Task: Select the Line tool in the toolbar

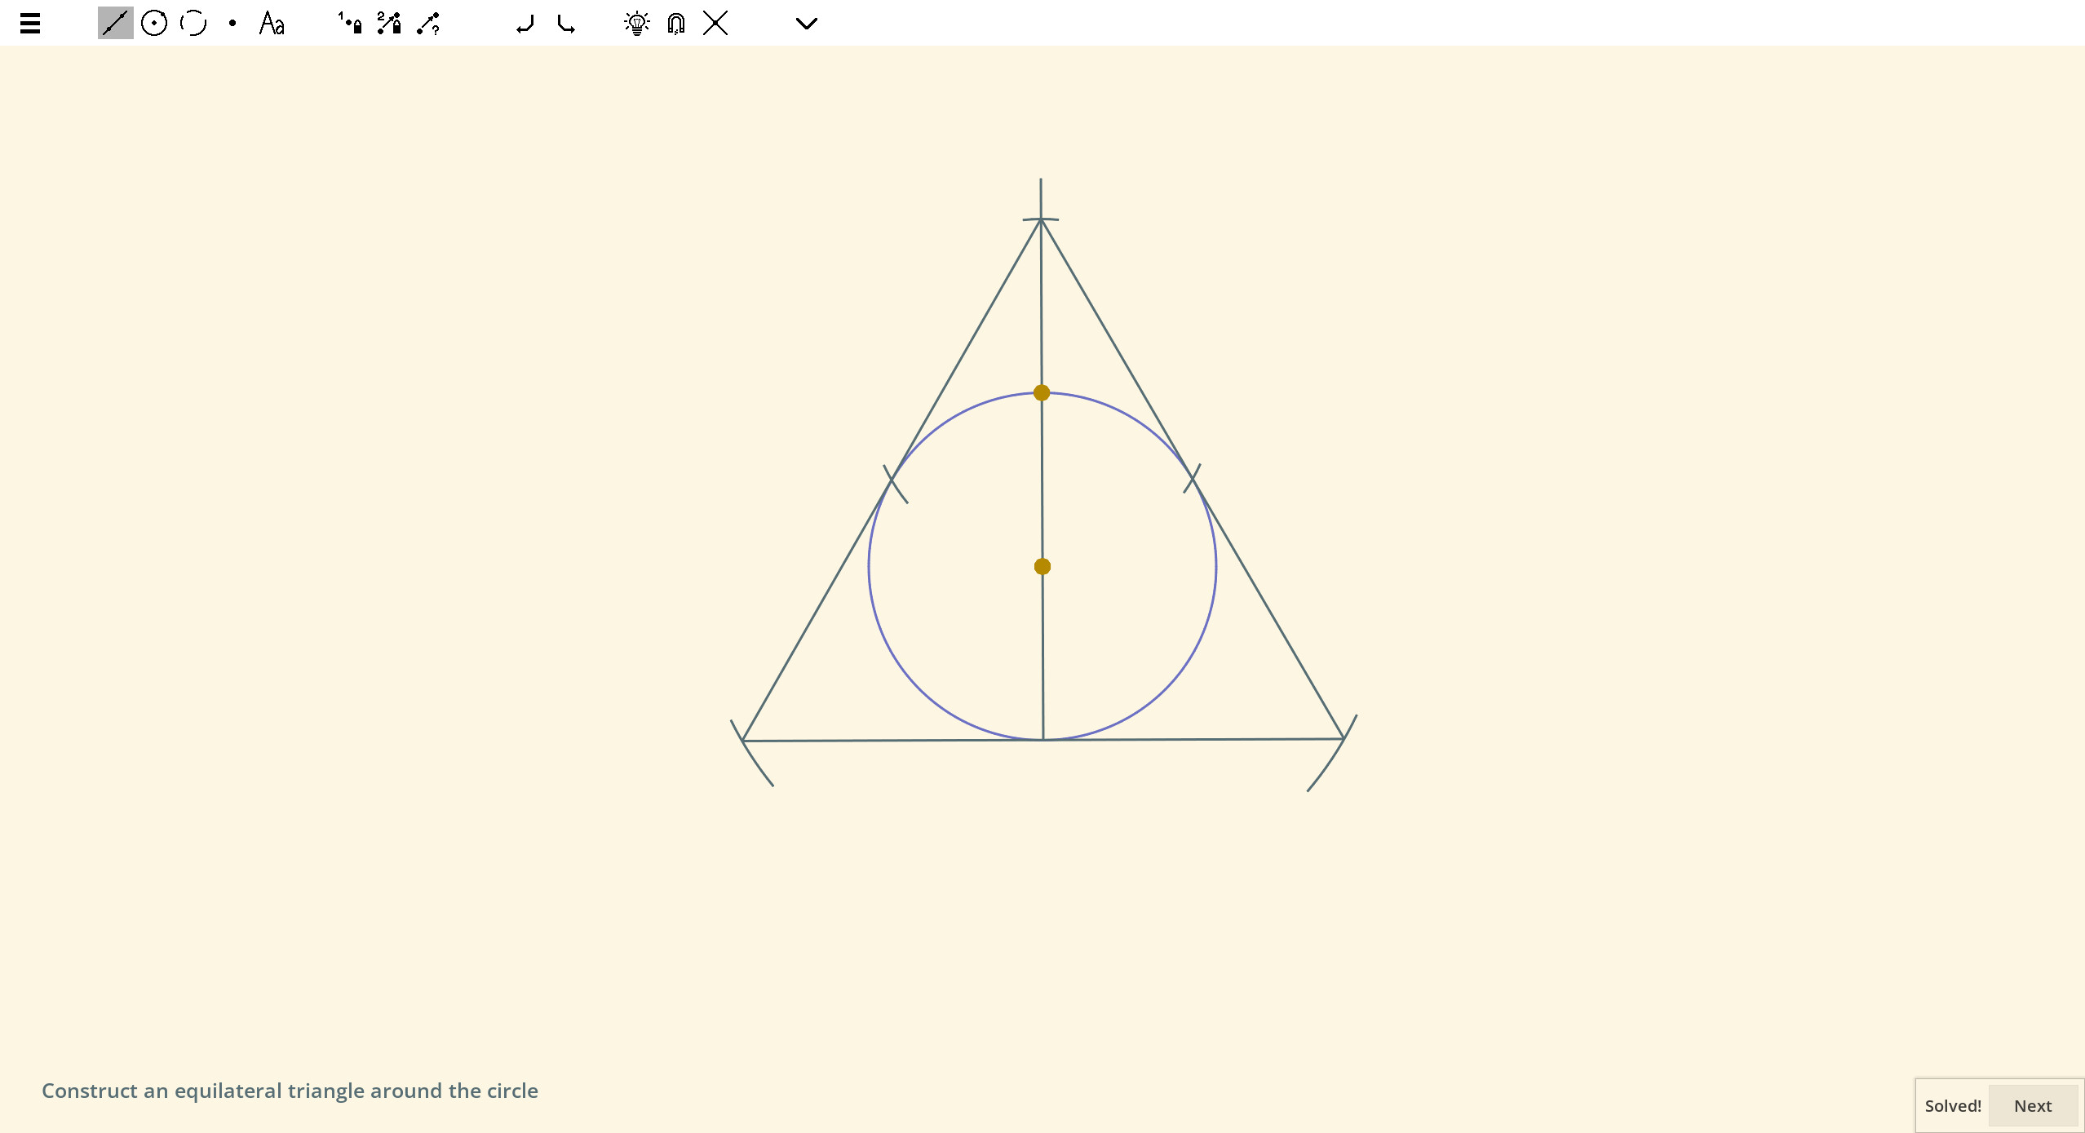Action: click(114, 23)
